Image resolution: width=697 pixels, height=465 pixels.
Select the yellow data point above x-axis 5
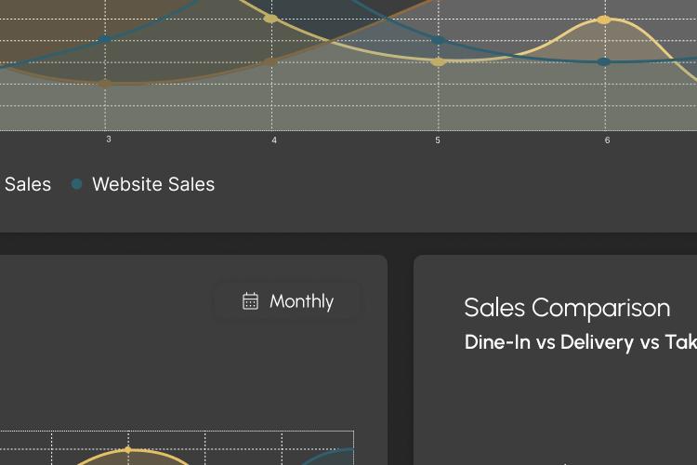(438, 62)
